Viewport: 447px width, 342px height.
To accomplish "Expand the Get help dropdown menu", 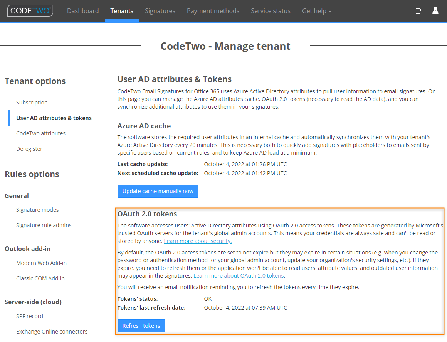I will point(317,11).
